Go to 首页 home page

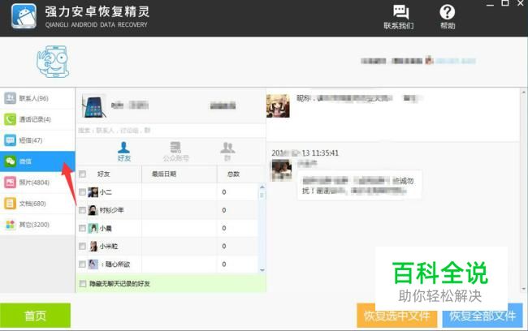coord(36,316)
